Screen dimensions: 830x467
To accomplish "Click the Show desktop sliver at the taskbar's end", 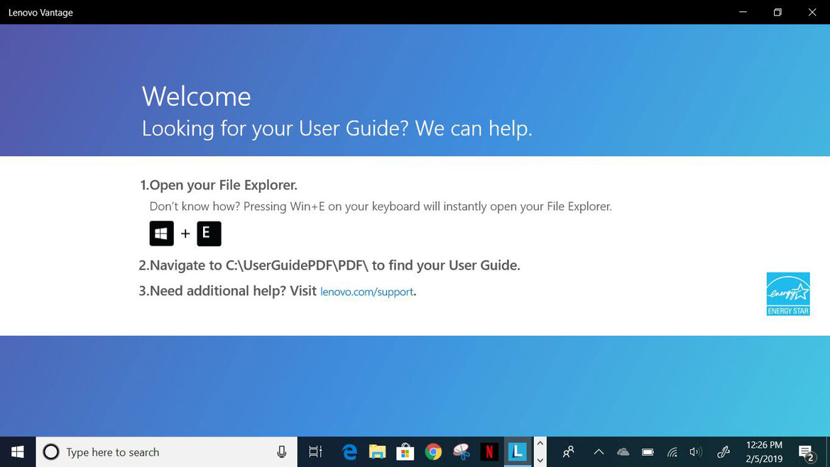I will (828, 451).
